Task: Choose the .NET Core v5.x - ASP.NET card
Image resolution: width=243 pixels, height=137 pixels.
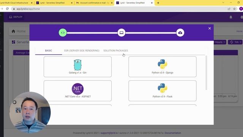Action: click(77, 91)
